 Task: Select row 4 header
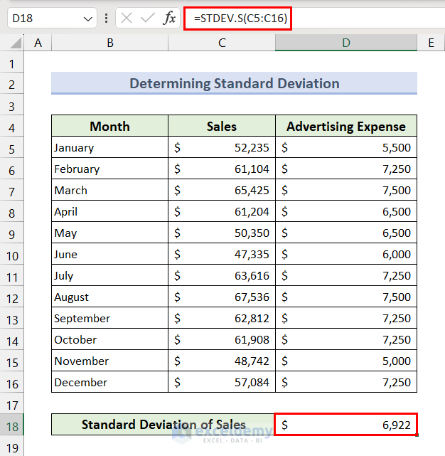pos(11,127)
